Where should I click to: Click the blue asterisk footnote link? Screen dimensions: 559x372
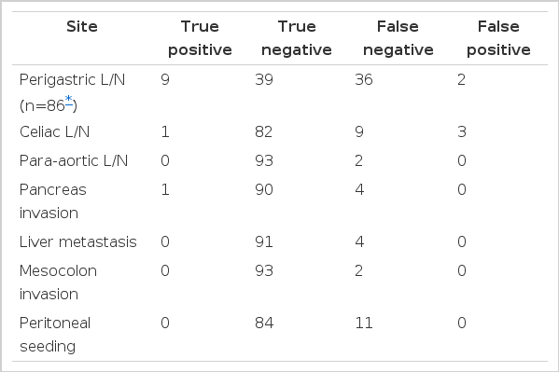(69, 101)
